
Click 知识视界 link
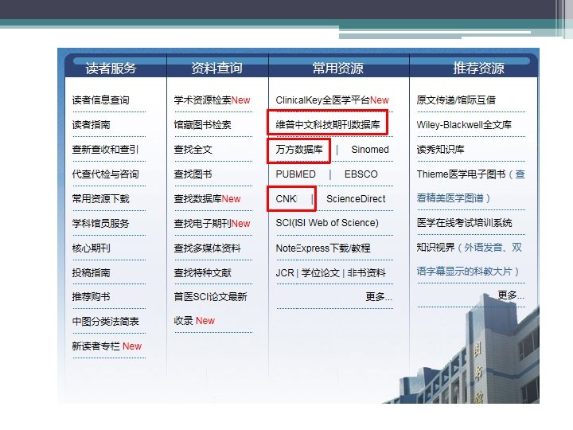[x=435, y=248]
